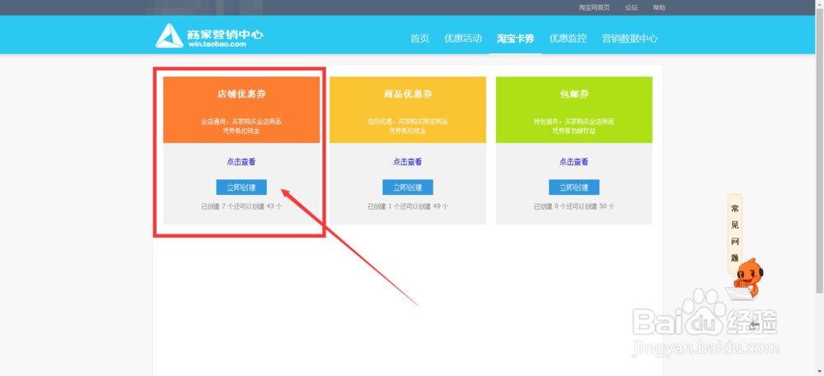This screenshot has height=376, width=824.
Task: Click 立即创建 for 商品优惠券
Action: (408, 188)
